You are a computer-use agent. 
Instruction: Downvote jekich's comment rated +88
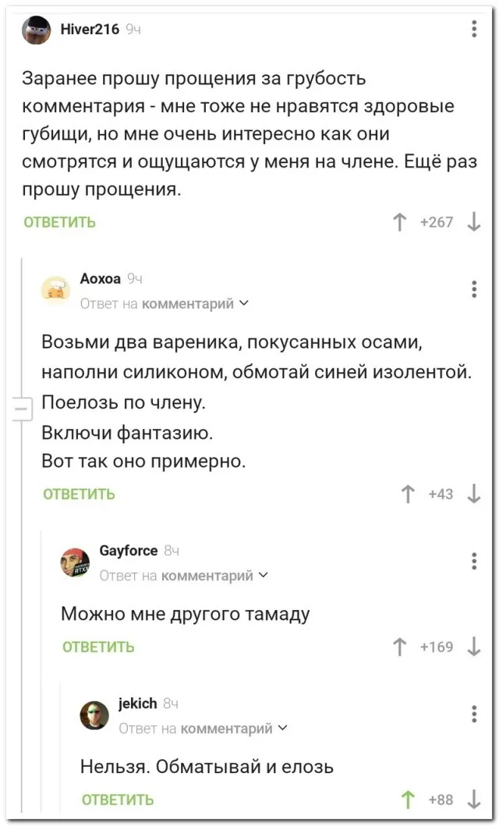[474, 799]
